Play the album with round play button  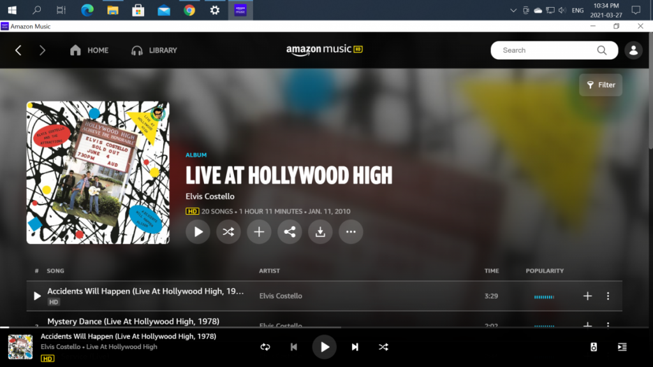click(198, 232)
